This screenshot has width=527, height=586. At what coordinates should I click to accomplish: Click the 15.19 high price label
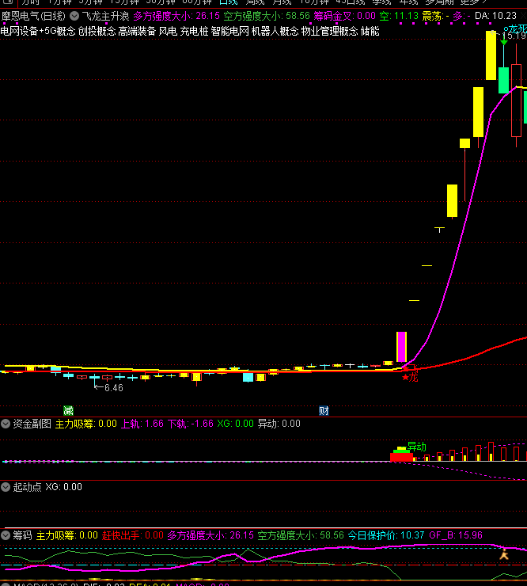pyautogui.click(x=514, y=36)
